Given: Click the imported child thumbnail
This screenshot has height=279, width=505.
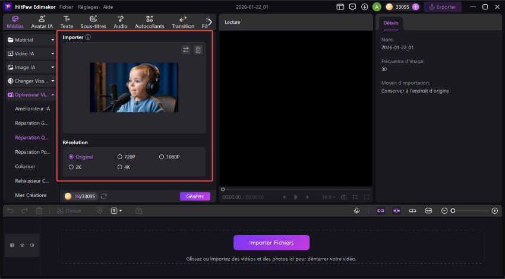Looking at the screenshot, I should coord(134,87).
